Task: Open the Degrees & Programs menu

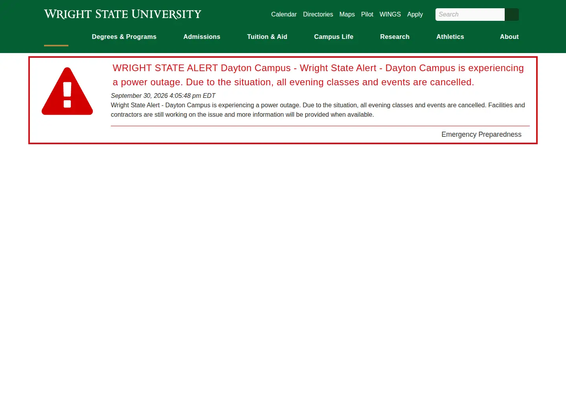Action: pyautogui.click(x=124, y=37)
